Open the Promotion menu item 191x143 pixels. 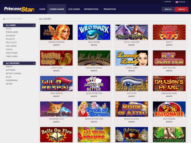tap(110, 9)
